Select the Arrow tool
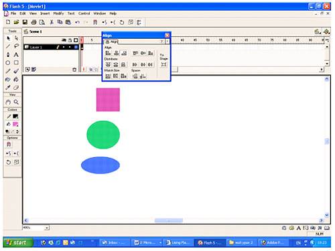 tap(8, 38)
